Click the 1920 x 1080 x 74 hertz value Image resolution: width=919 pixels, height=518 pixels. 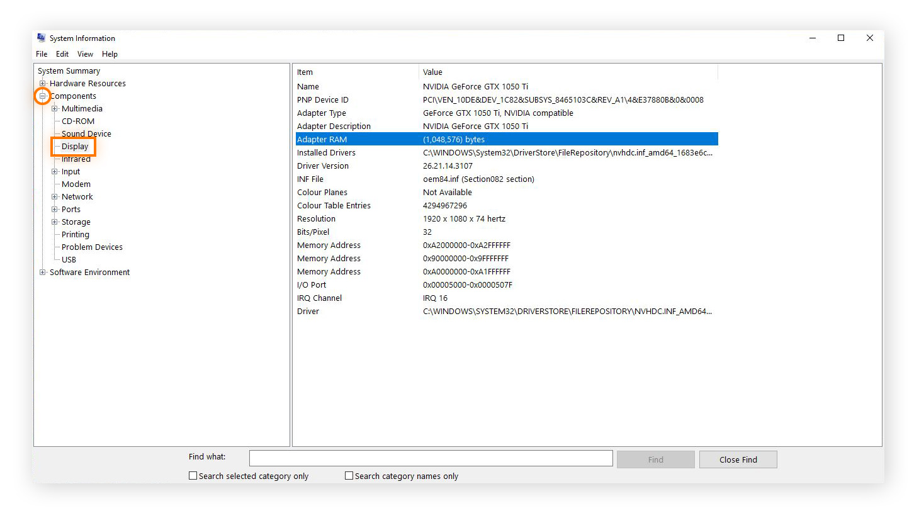[464, 219]
